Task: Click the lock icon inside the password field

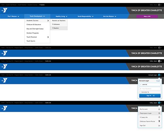Action: pyautogui.click(x=141, y=89)
